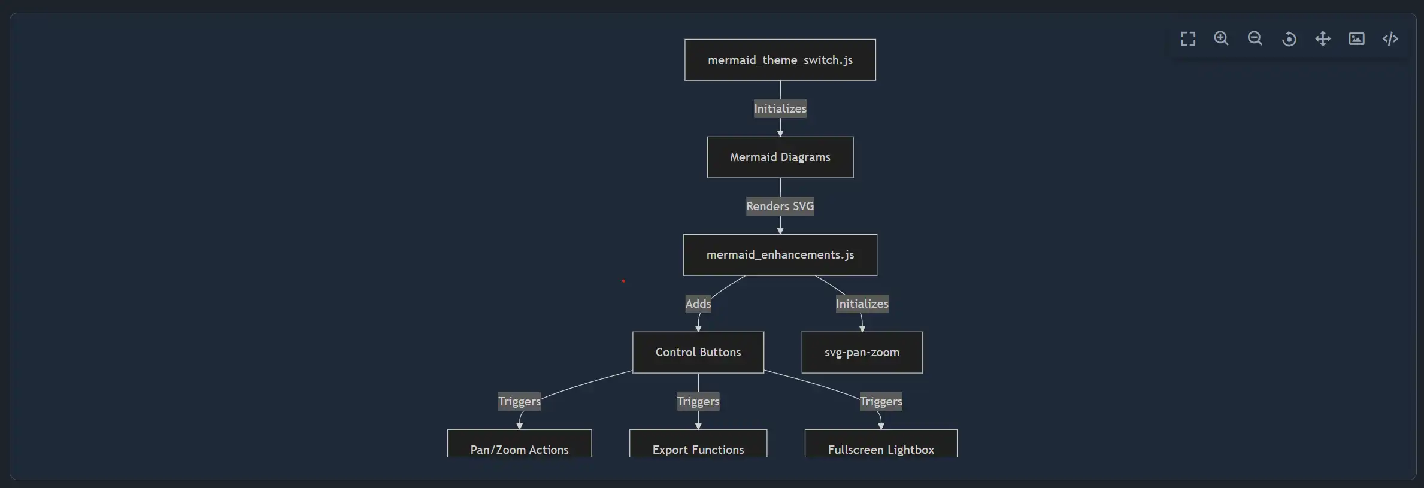Screen dimensions: 1424x488
Task: Open the diagram in fullscreen view
Action: [x=1188, y=39]
